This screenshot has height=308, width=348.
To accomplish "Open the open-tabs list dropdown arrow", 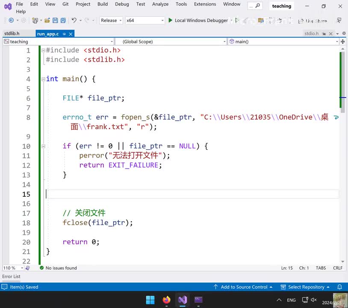I will coord(337,33).
